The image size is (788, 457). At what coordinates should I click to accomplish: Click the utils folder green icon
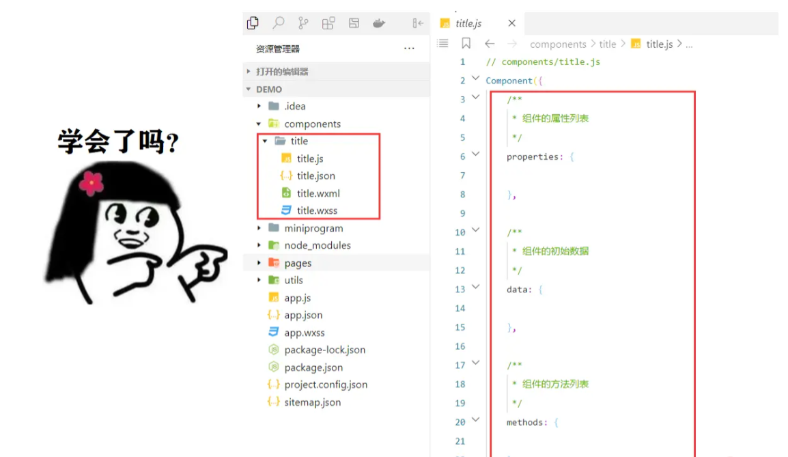[274, 279]
